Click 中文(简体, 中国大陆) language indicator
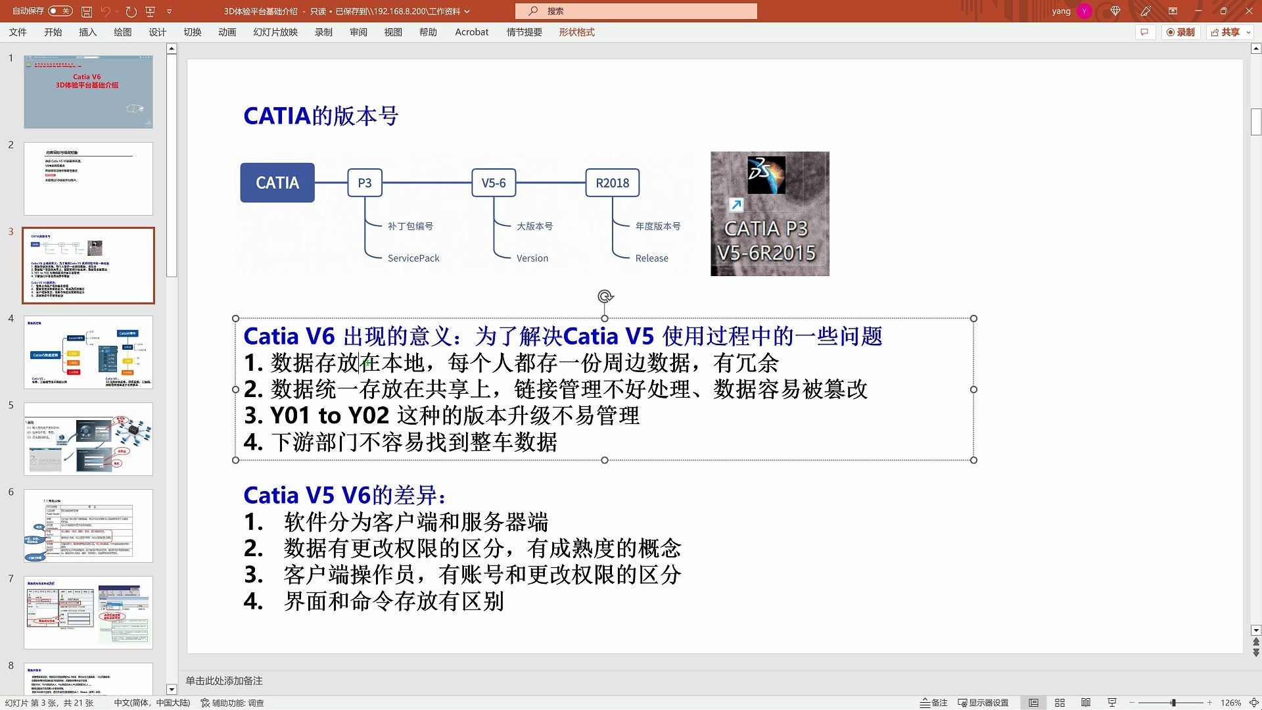The width and height of the screenshot is (1262, 710). tap(152, 703)
